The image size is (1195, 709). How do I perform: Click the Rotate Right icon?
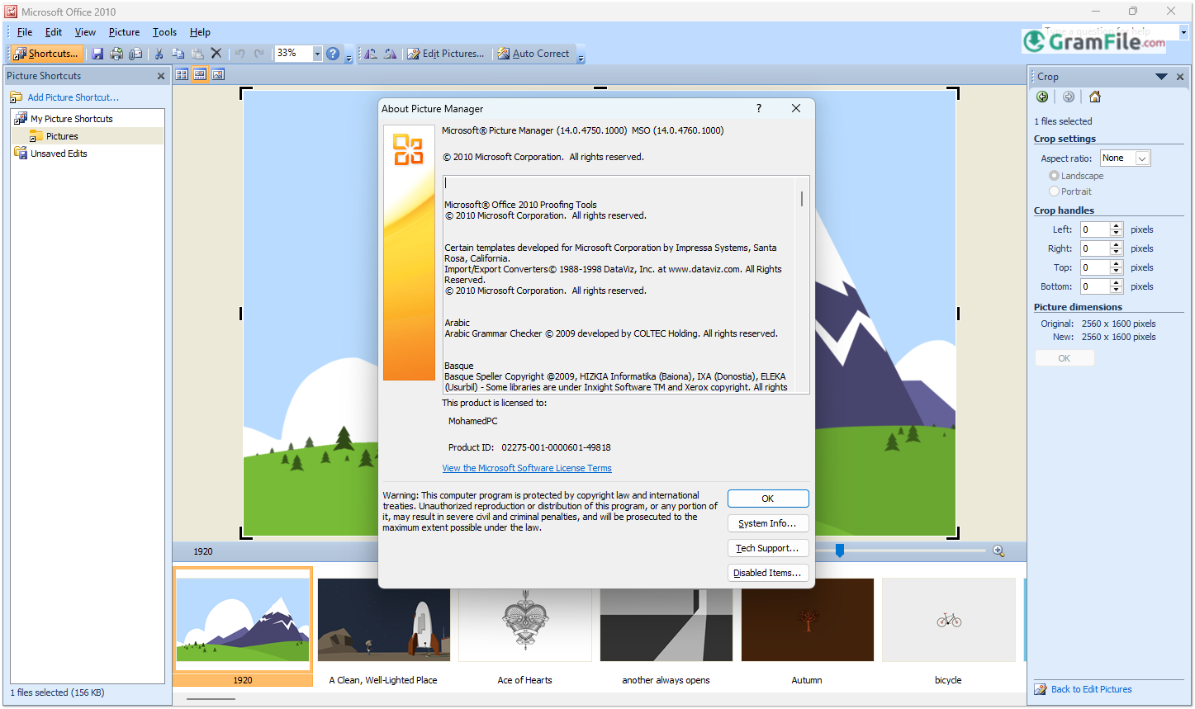point(390,54)
